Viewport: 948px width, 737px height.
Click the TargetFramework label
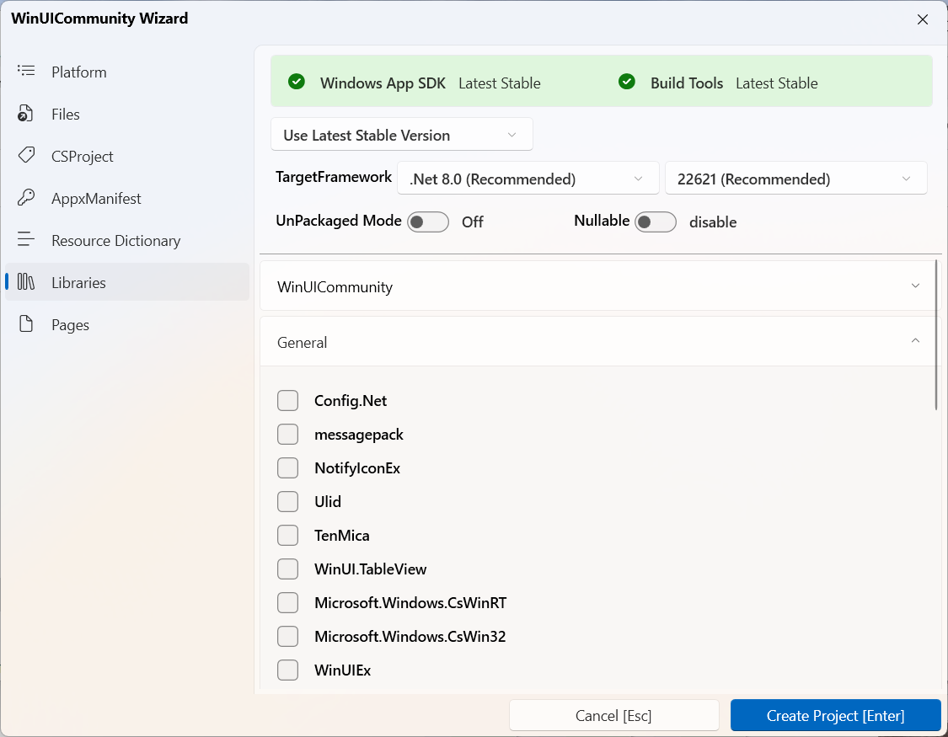coord(334,177)
